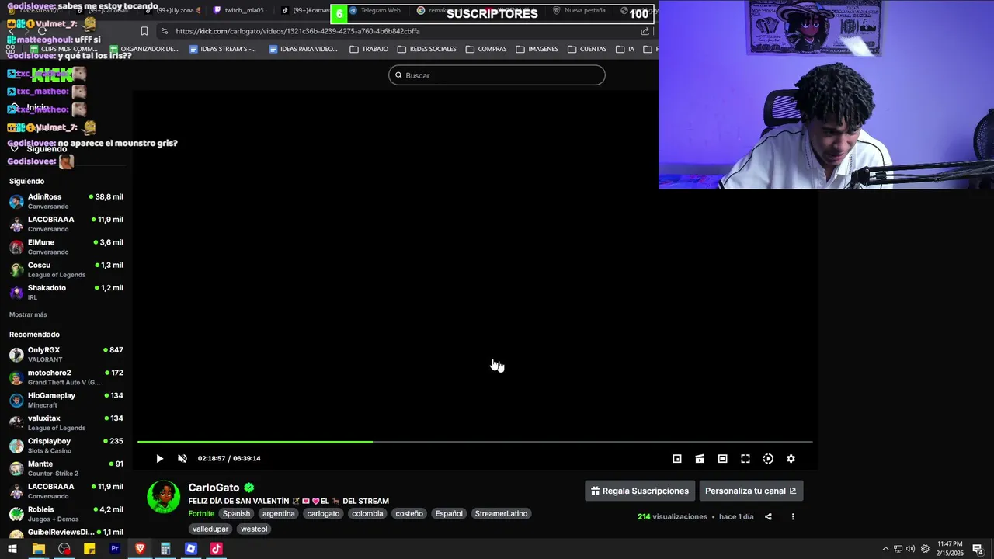Select the costeño tag
The height and width of the screenshot is (559, 994).
click(409, 513)
